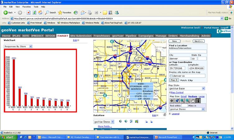Open browser Tools menu

tap(36, 7)
